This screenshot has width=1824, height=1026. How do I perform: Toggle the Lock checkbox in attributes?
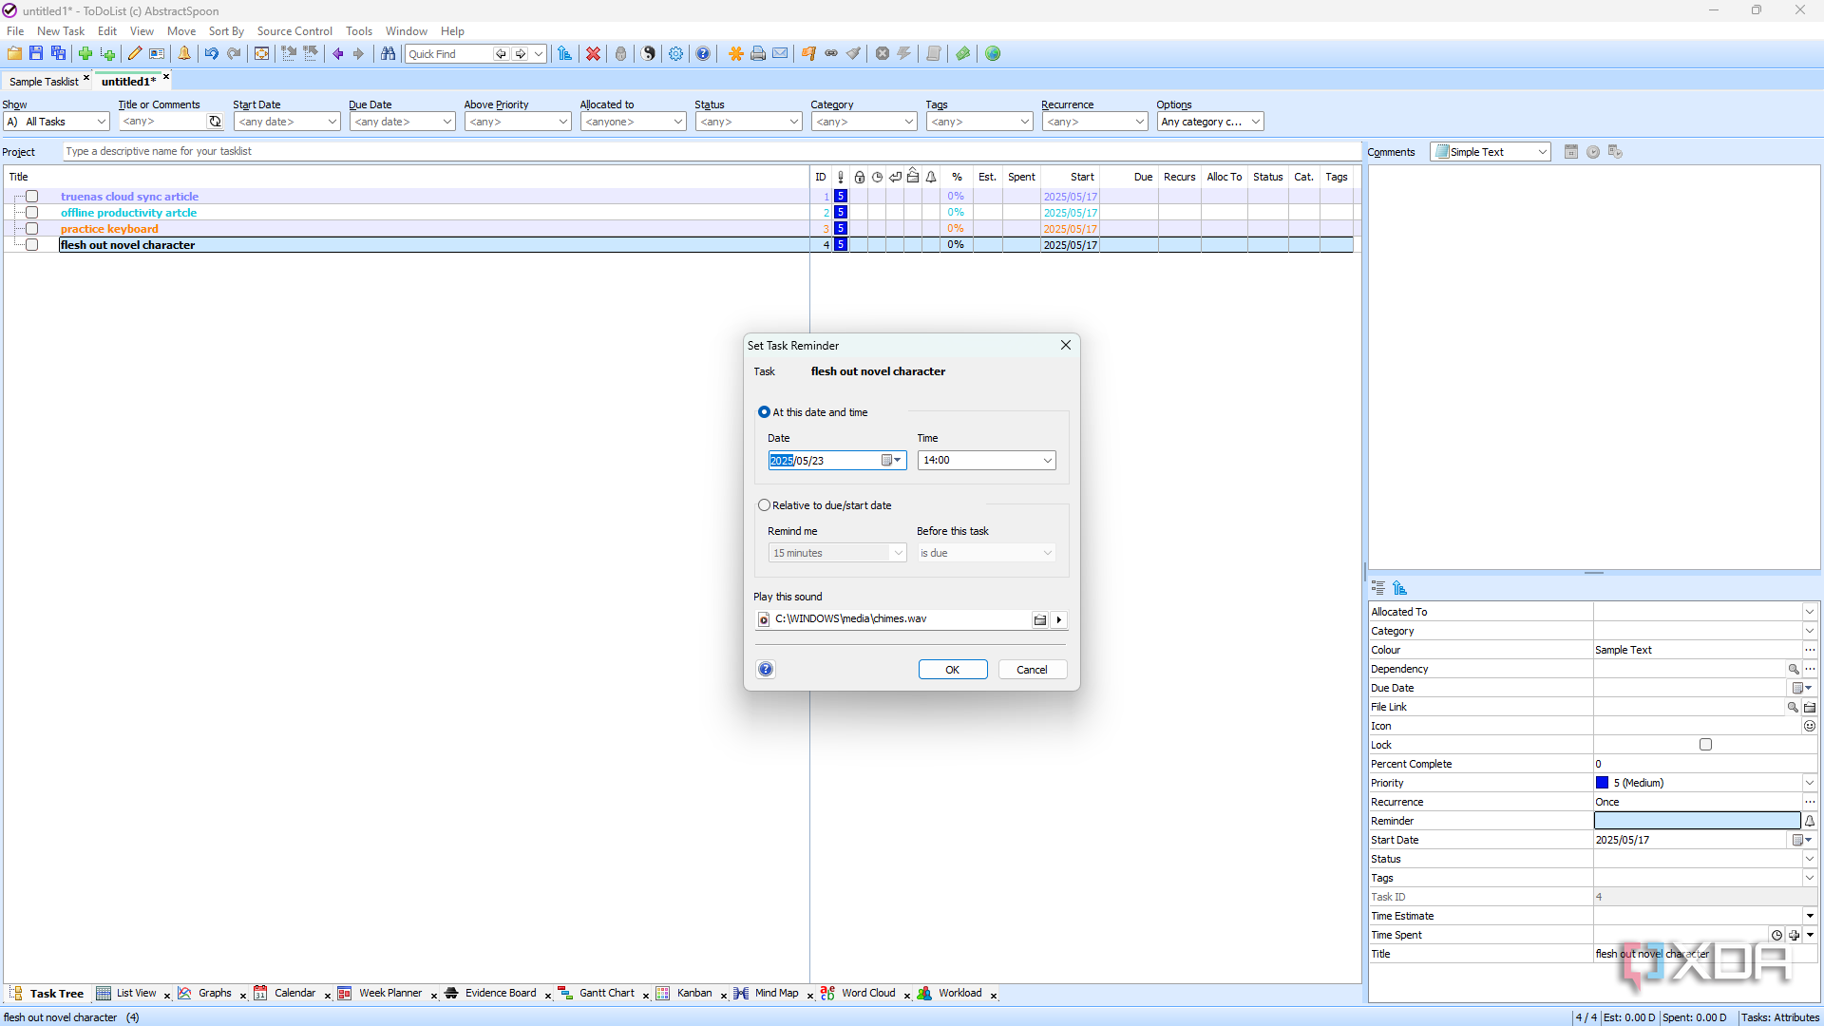[x=1705, y=745]
